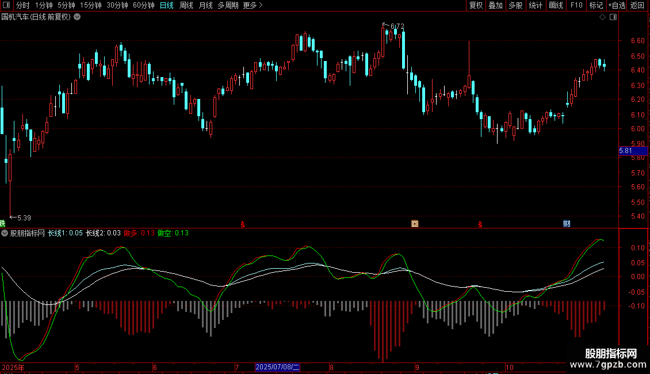The image size is (650, 374).
Task: Click the 返回 back button
Action: point(637,6)
